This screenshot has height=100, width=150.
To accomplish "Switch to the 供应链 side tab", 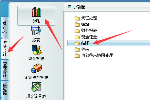I will coord(5,89).
